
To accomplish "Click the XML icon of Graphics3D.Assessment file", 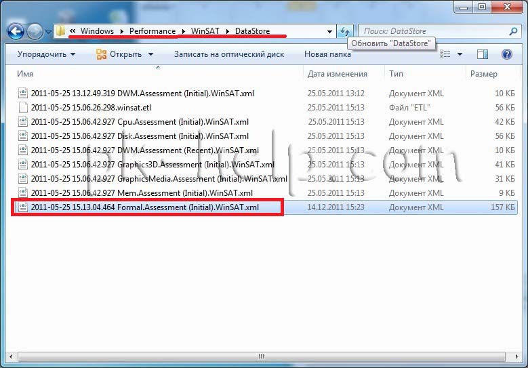I will tap(23, 165).
